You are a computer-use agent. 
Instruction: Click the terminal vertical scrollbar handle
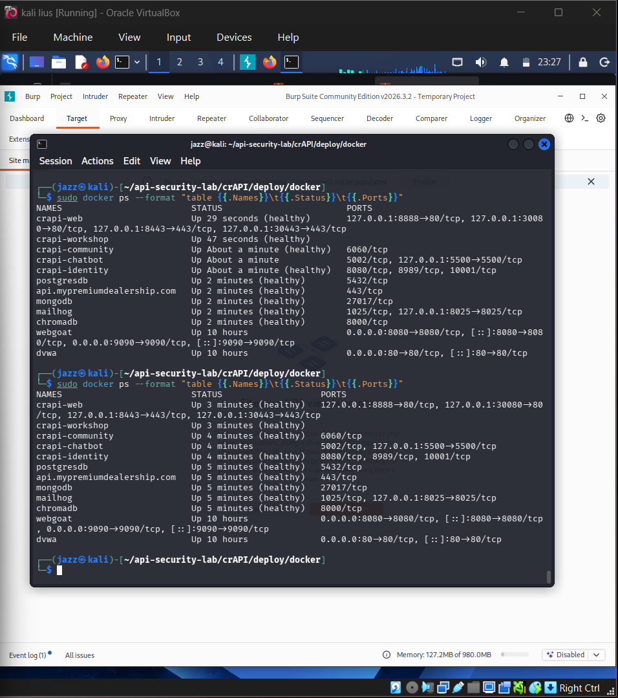549,577
